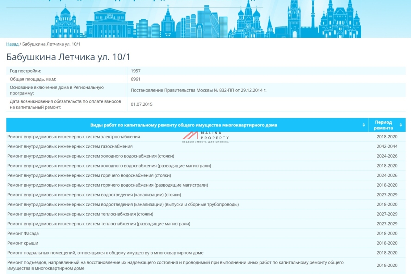The image size is (411, 274).
Task: Sort by the Период ремонта column arrows
Action: [x=401, y=125]
